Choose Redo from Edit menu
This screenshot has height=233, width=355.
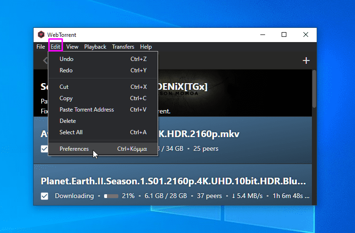point(103,70)
